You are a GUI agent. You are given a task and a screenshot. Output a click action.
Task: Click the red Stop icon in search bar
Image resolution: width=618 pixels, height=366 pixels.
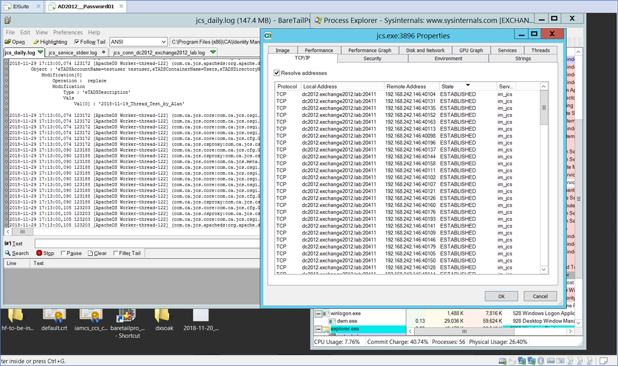[39, 253]
